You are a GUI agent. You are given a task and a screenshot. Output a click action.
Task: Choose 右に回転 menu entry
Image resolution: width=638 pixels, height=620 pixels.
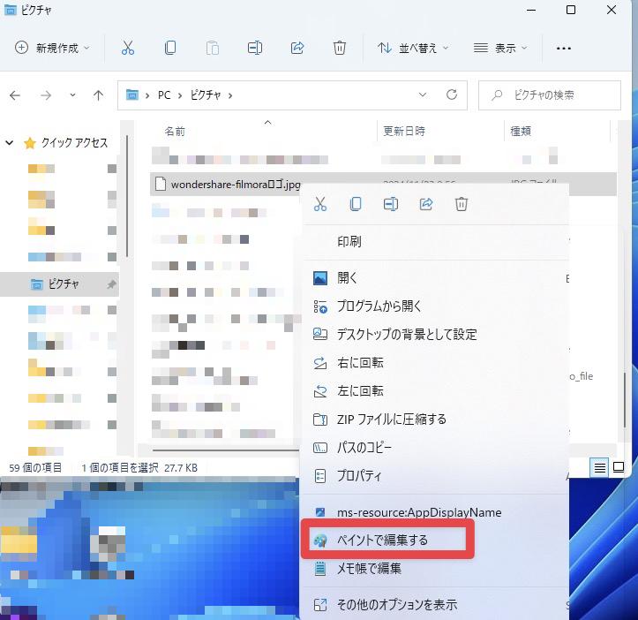[436, 362]
